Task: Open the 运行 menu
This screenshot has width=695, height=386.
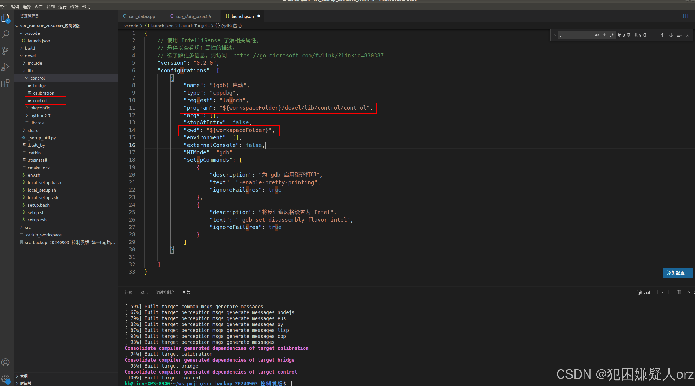Action: click(x=62, y=7)
